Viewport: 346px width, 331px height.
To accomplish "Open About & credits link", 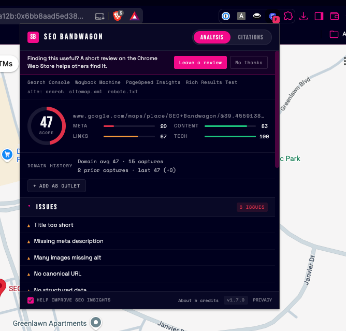I will [198, 300].
